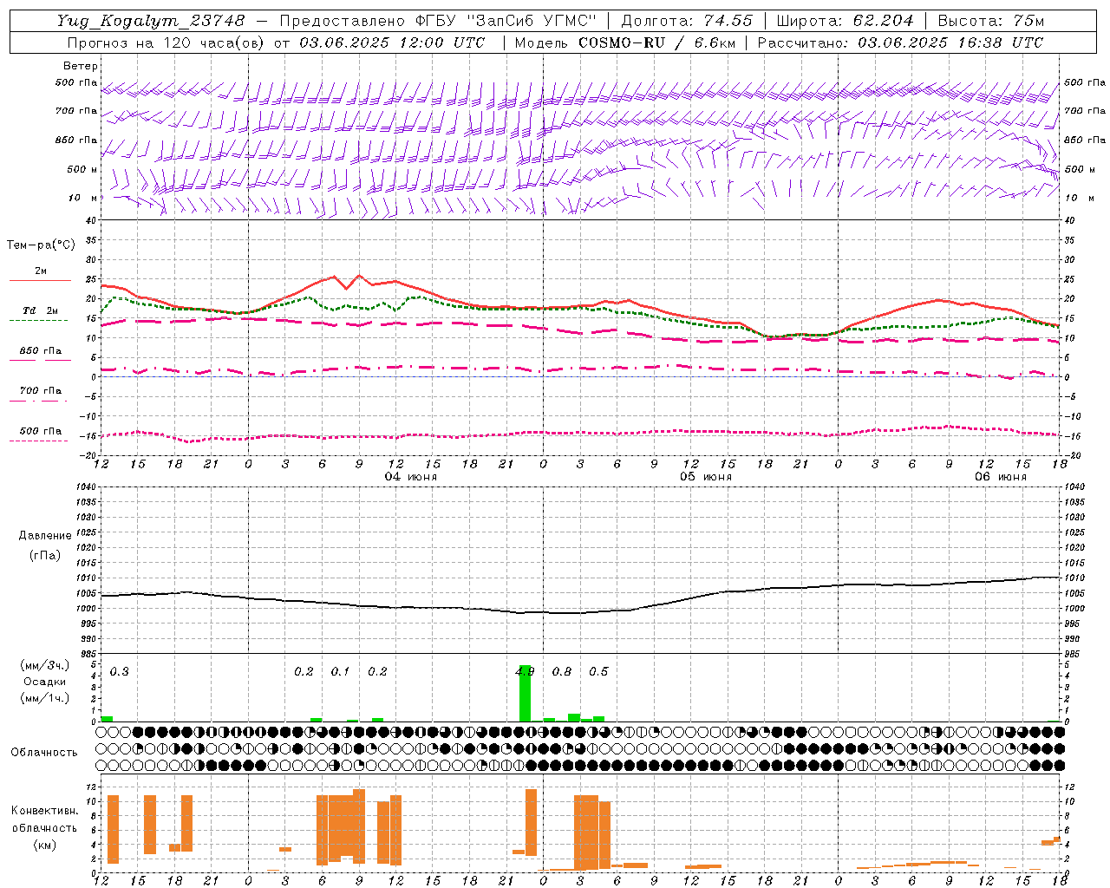Click the Конвективн. panel label
This screenshot has height=888, width=1110.
pos(45,811)
